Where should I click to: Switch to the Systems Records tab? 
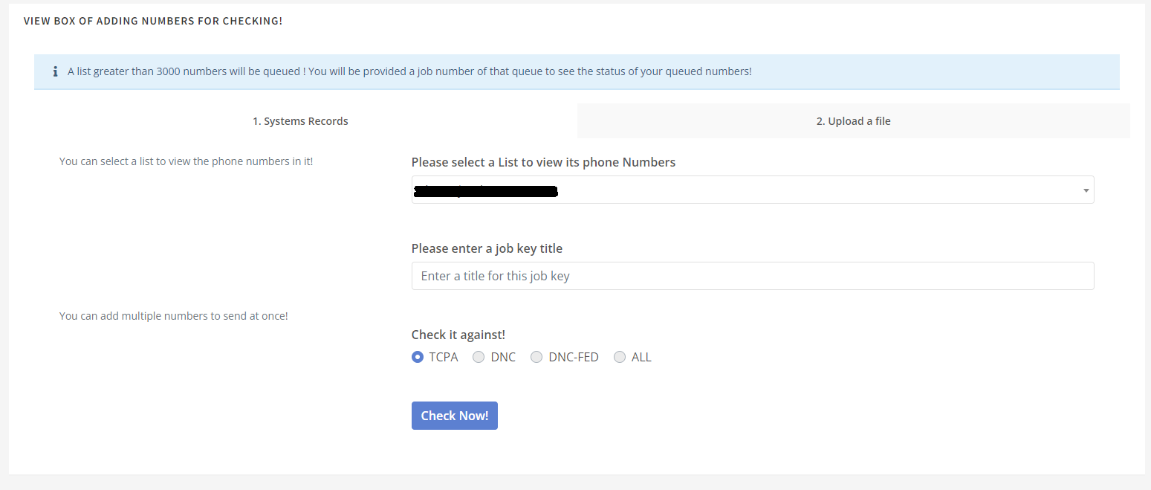(300, 120)
